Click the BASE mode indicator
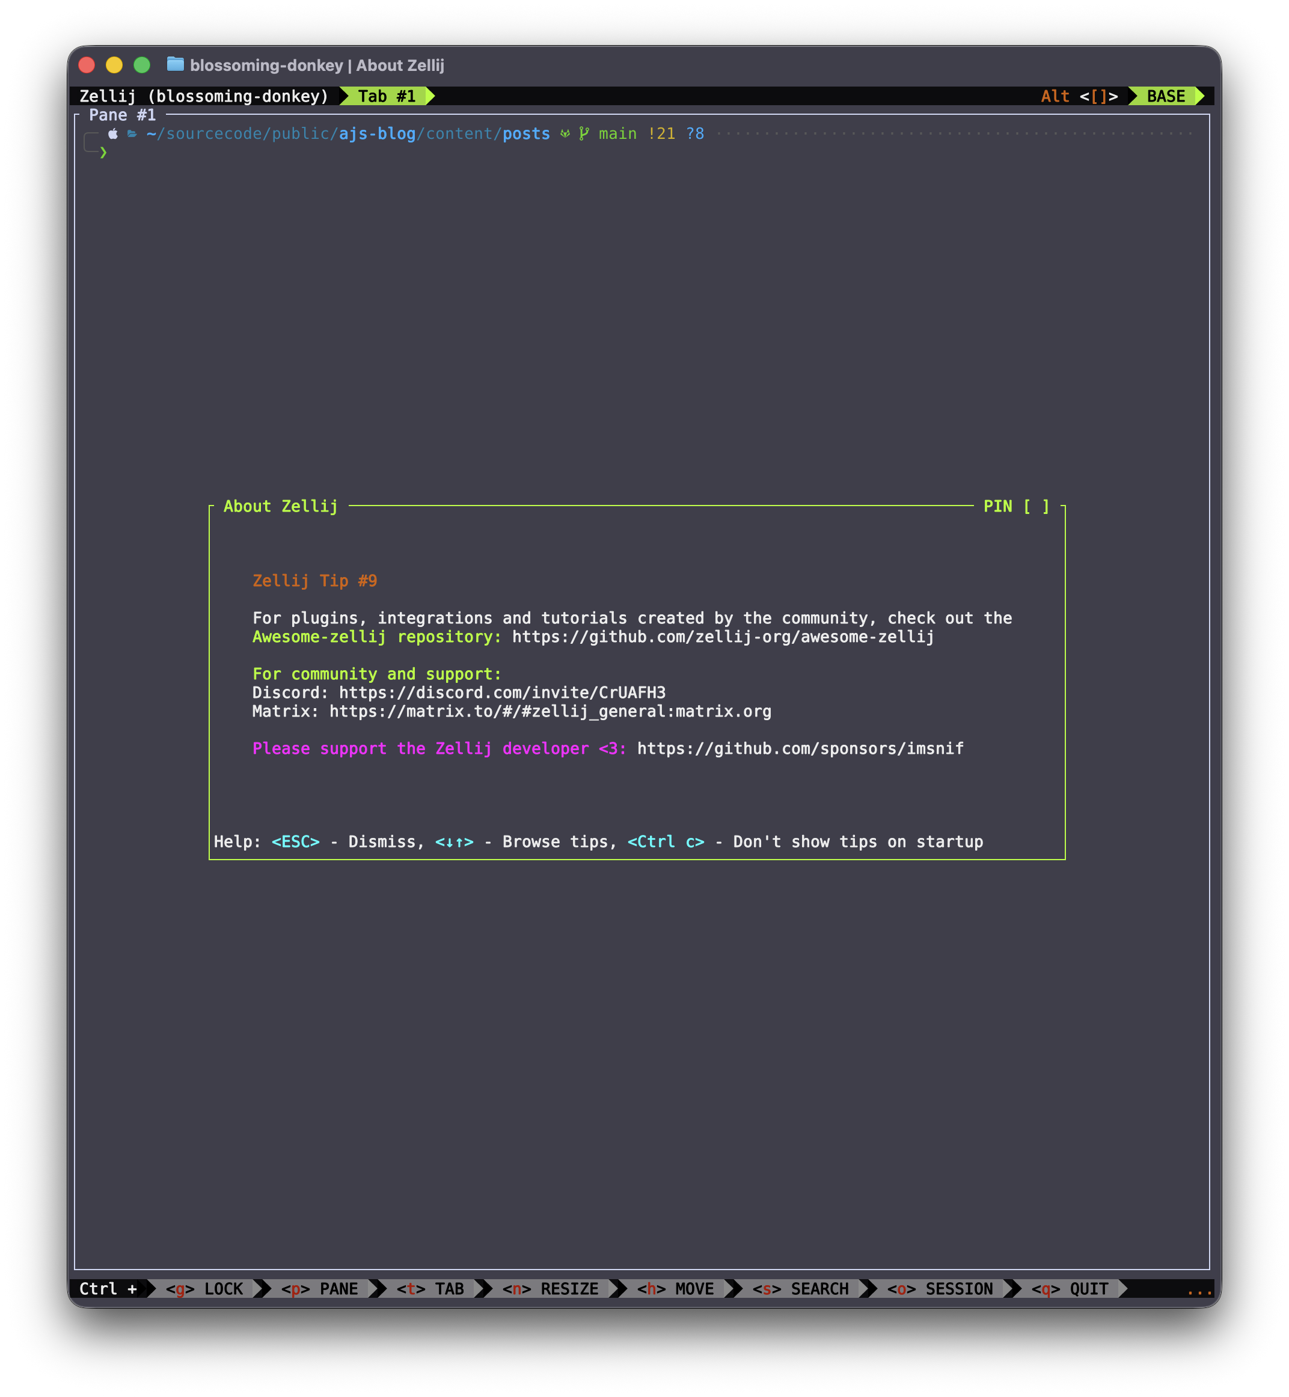The height and width of the screenshot is (1397, 1289). coord(1166,96)
